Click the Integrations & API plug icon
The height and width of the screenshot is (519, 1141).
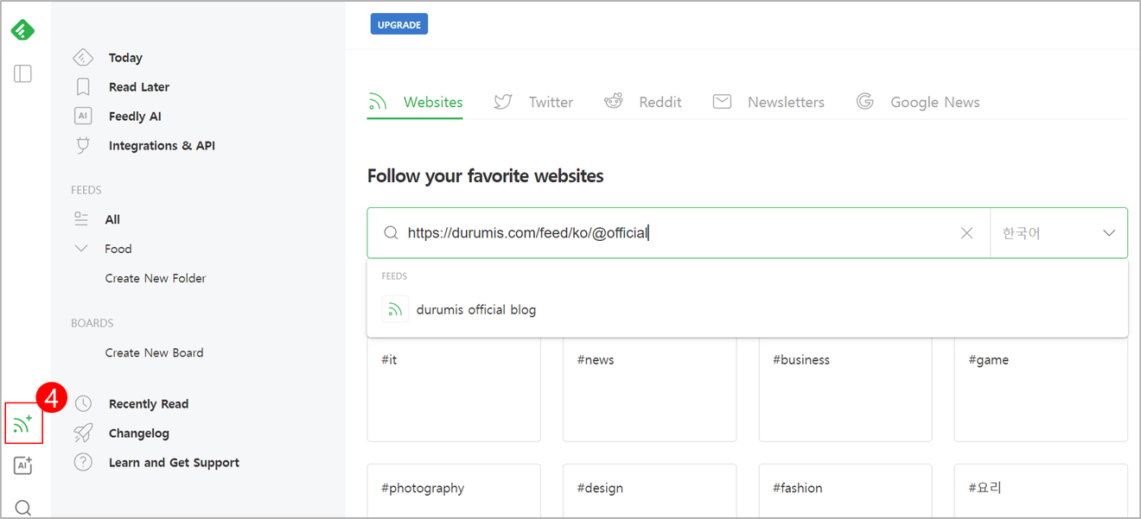click(x=83, y=146)
